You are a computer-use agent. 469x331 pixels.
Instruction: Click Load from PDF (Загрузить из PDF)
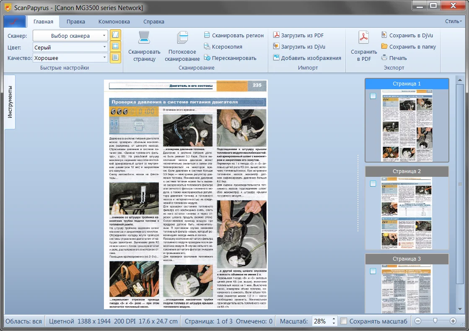coord(298,36)
